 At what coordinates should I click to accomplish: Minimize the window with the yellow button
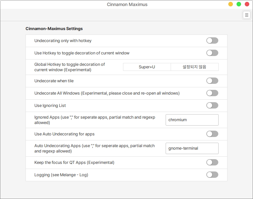(231, 4)
